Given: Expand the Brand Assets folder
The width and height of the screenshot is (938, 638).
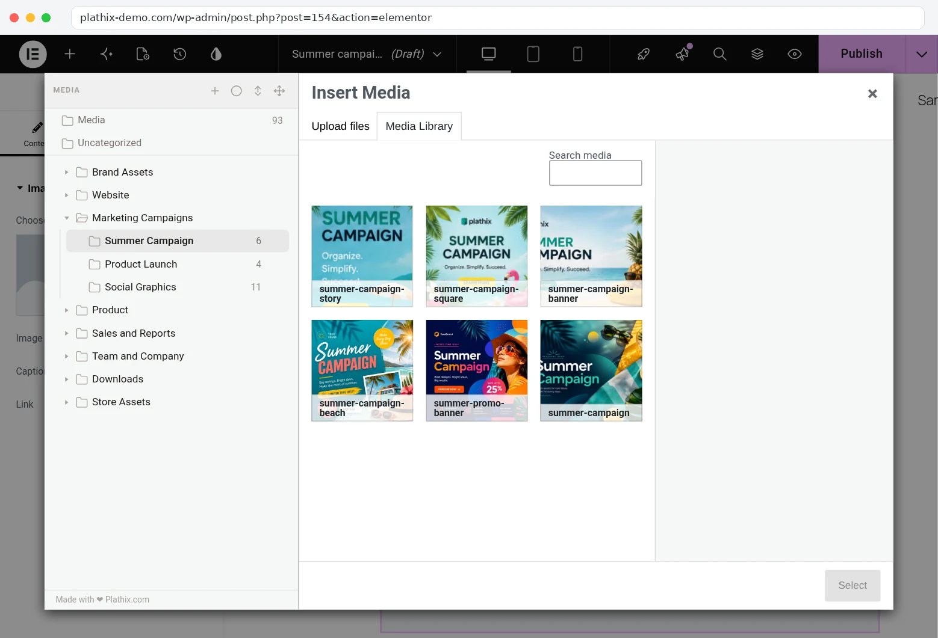Looking at the screenshot, I should pos(66,173).
